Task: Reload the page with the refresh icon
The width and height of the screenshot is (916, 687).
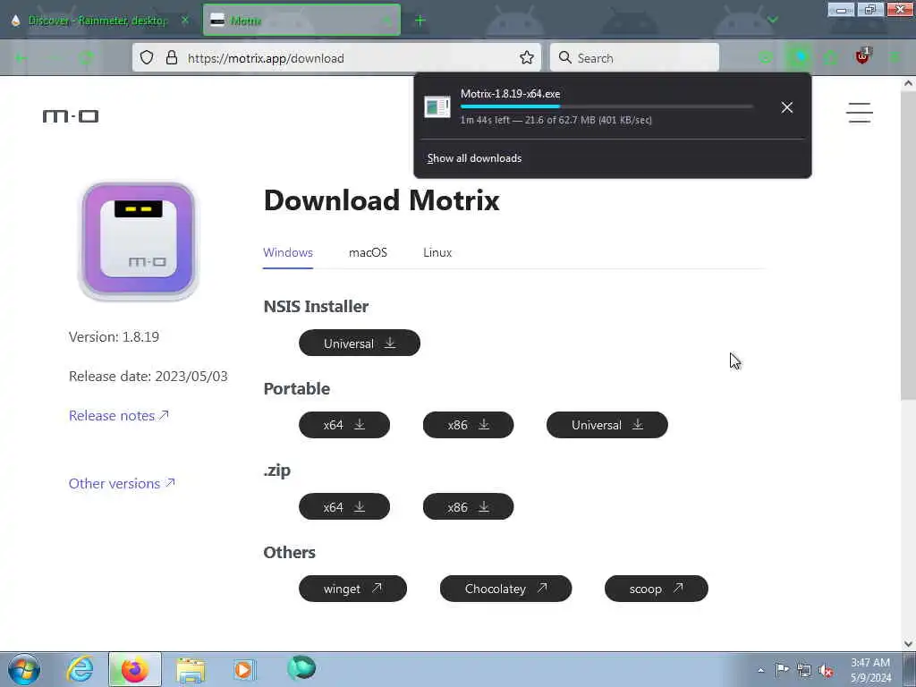Action: 87,58
